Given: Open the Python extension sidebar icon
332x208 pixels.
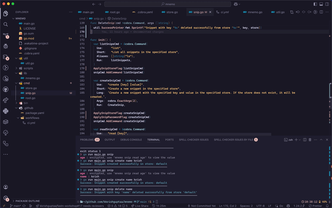Looking at the screenshot, I should pos(6,111).
